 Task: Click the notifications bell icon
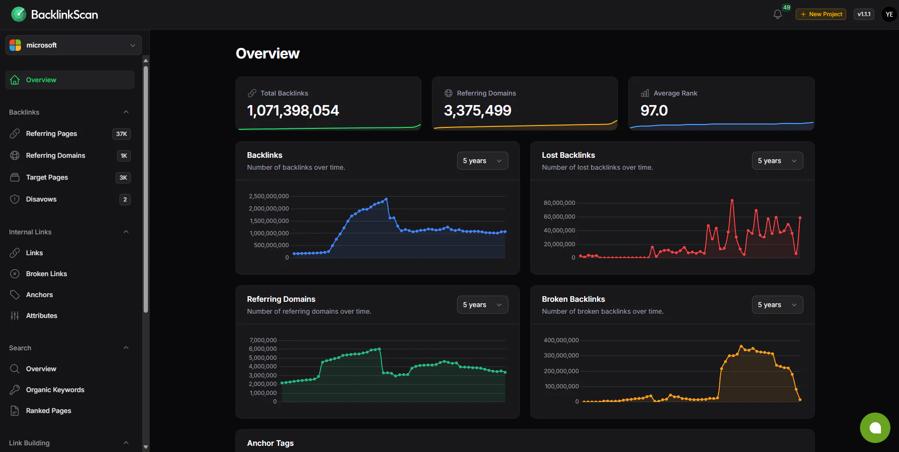(x=777, y=14)
